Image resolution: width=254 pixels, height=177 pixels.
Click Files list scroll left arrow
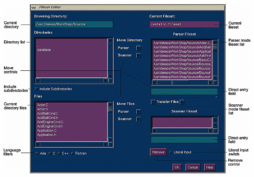(x=37, y=144)
